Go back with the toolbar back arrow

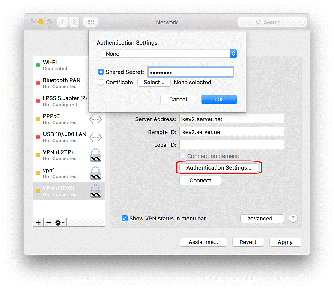(x=63, y=22)
